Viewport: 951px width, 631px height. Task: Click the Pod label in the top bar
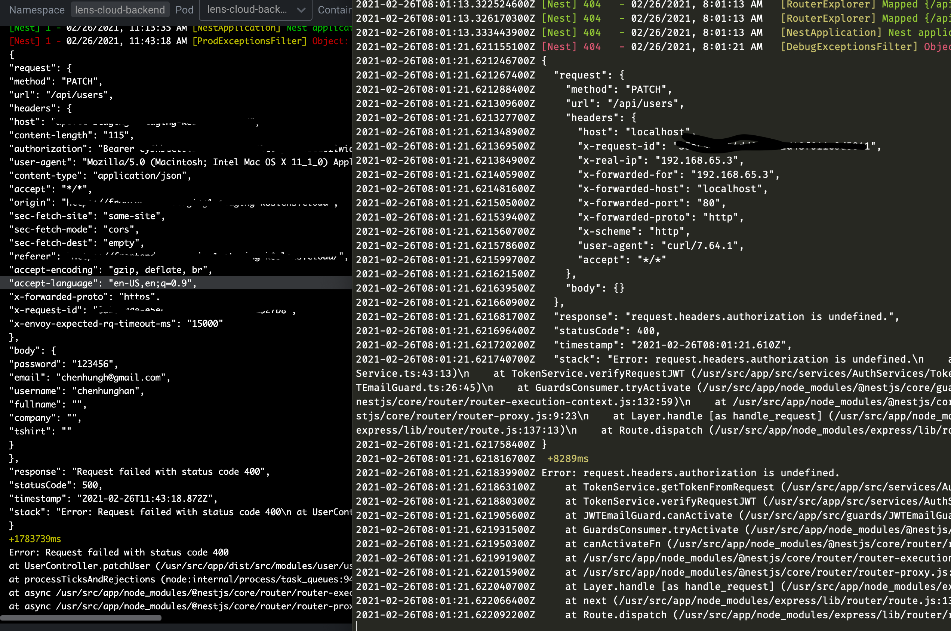pos(184,9)
